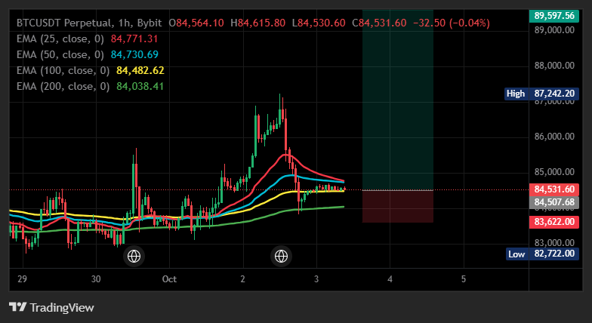592x323 pixels.
Task: Click the 5 date on time axis
Action: [464, 279]
